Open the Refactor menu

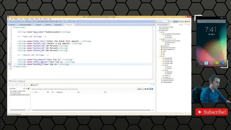tap(16, 19)
